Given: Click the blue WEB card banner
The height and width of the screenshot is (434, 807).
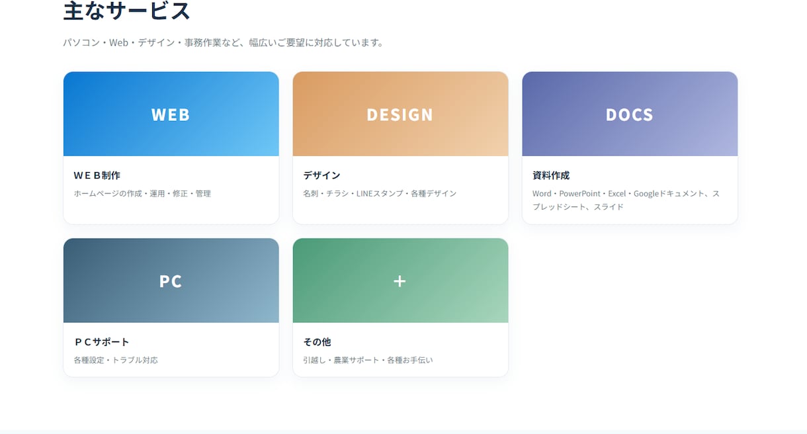Looking at the screenshot, I should [171, 114].
